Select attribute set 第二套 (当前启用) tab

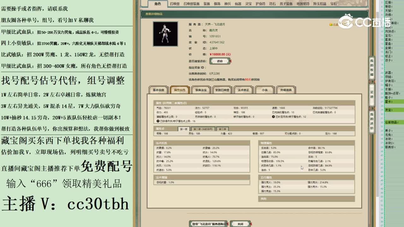point(203,129)
